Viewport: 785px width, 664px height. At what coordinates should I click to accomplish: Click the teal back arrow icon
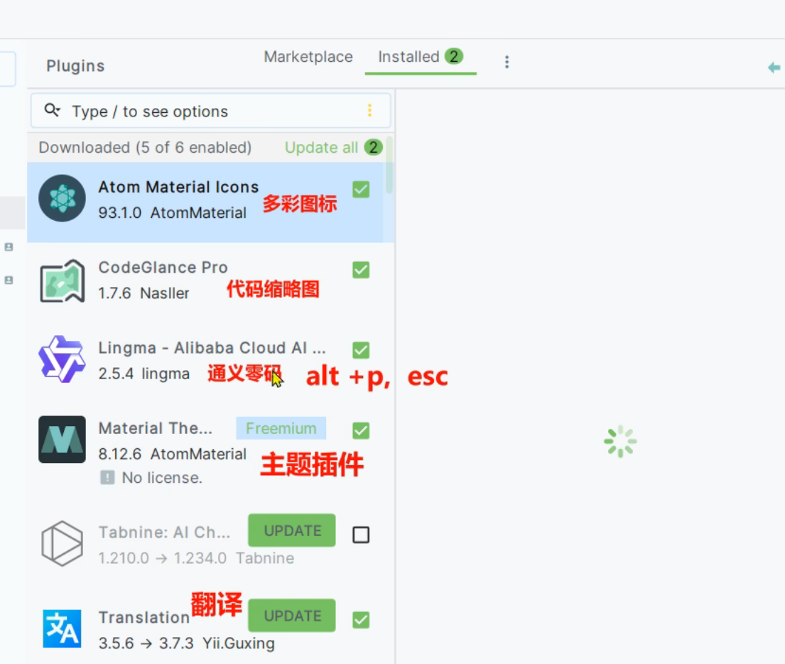click(x=774, y=67)
